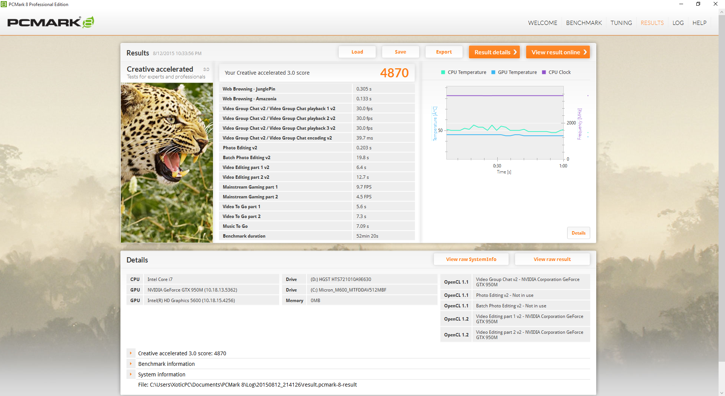This screenshot has width=725, height=396.
Task: Go to the TUNING tab
Action: pyautogui.click(x=621, y=23)
